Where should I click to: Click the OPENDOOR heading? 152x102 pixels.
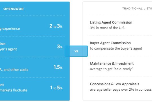[x=14, y=9]
